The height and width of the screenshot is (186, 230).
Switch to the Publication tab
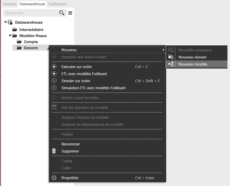(x=57, y=4)
